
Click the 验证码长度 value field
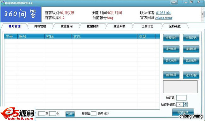pyautogui.click(x=180, y=105)
